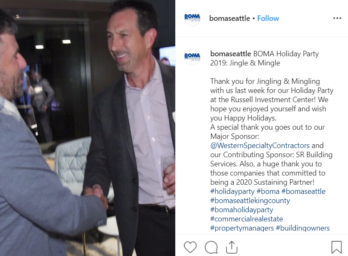This screenshot has height=256, width=348.
Task: Open the #boma hashtag
Action: 268,191
